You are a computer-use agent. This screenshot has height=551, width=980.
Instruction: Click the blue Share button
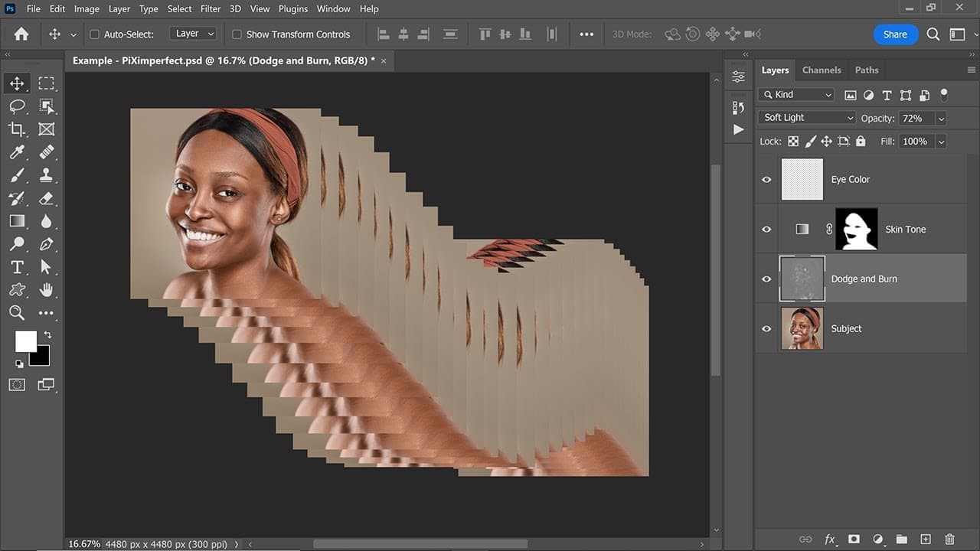[895, 34]
